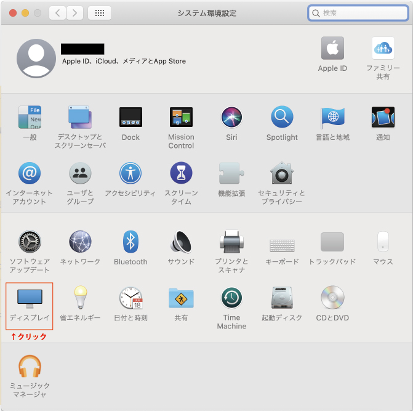Open 機能拡張 (Extensions) preferences
This screenshot has height=411, width=413.
231,173
